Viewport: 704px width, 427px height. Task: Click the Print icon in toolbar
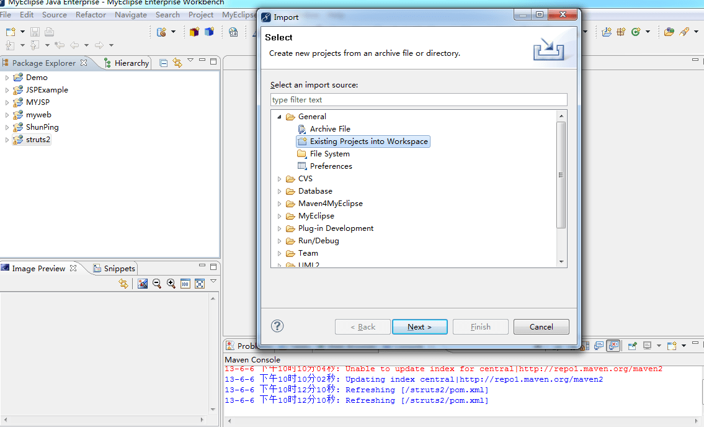[x=50, y=32]
